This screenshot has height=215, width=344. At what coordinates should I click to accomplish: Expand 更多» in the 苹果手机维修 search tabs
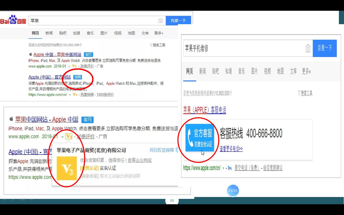pyautogui.click(x=306, y=71)
